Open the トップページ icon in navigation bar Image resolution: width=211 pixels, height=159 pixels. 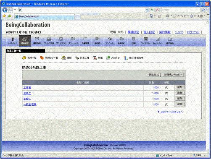click(x=13, y=41)
